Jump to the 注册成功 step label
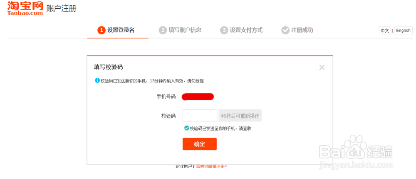 [x=302, y=30]
